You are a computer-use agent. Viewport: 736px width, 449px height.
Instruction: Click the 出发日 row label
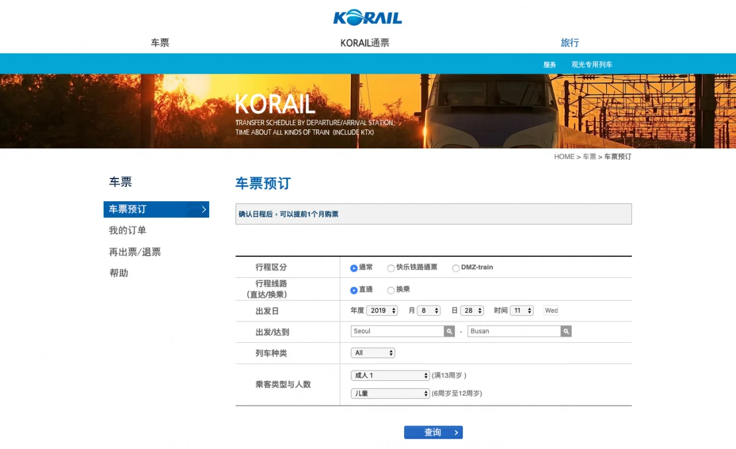tap(267, 311)
